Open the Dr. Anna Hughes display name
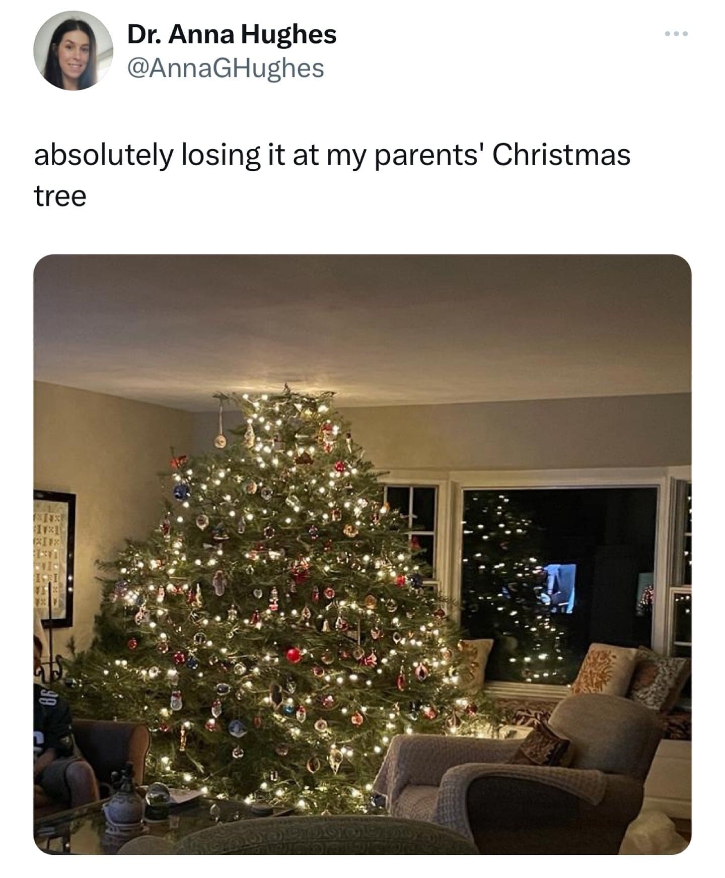 point(232,35)
